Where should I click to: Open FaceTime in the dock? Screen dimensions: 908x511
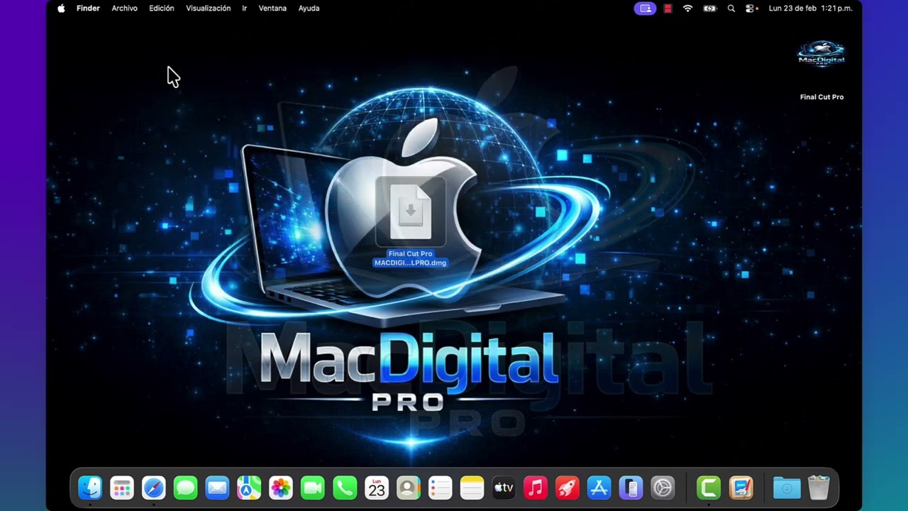click(313, 488)
